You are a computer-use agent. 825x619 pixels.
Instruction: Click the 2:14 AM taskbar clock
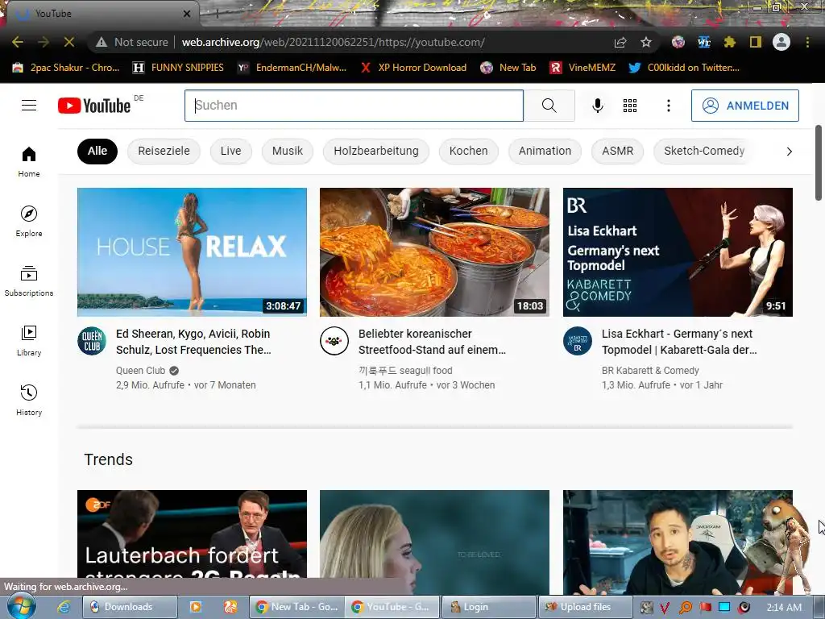(784, 607)
